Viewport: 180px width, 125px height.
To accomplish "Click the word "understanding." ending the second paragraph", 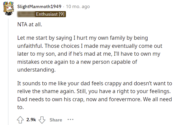I will (x=37, y=70).
